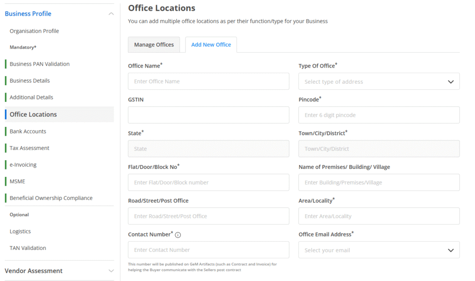Go to TAN Validation under Optional

tap(28, 248)
